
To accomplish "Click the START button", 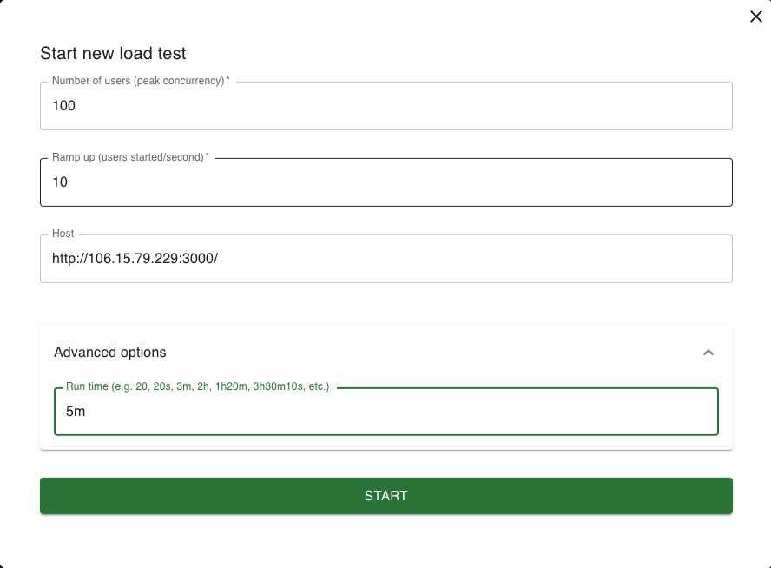I will (x=386, y=496).
